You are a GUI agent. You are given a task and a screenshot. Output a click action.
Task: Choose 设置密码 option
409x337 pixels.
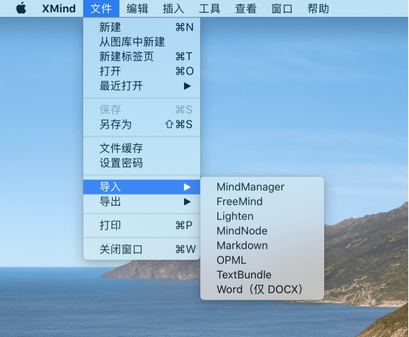click(x=121, y=163)
